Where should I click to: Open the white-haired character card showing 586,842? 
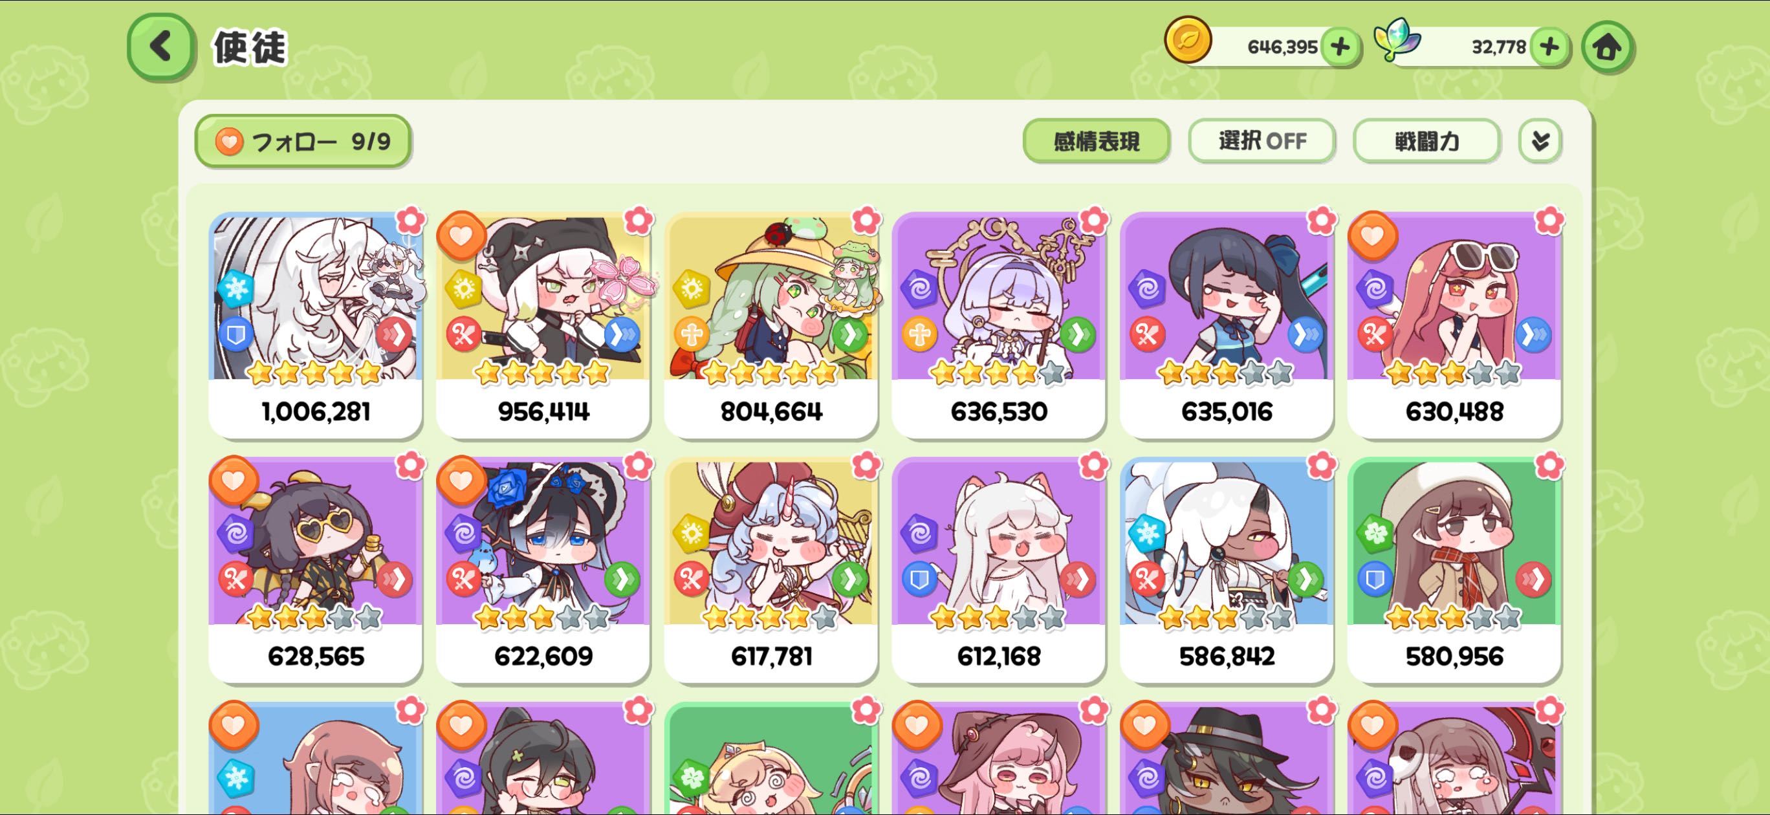[x=1227, y=570]
